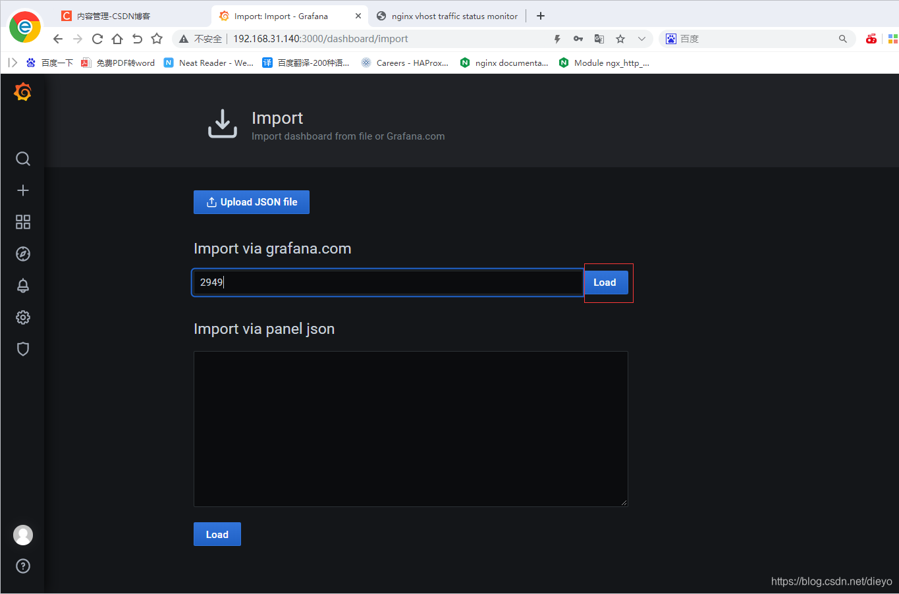
Task: Click the red game controller extension icon
Action: pos(871,39)
